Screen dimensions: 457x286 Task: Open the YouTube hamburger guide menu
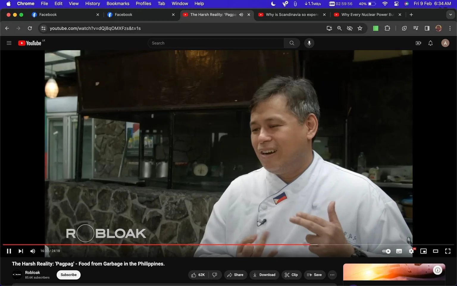(9, 43)
